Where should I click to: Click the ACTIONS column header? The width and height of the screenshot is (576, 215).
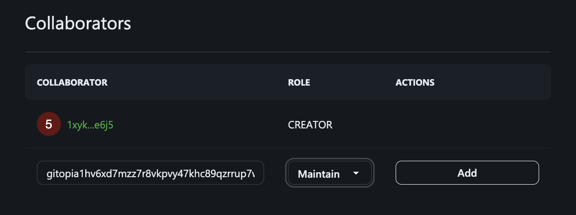[415, 82]
